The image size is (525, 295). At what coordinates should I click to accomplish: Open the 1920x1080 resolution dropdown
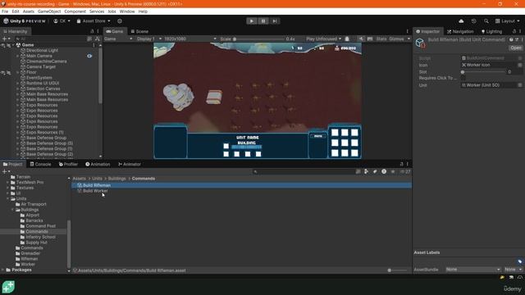tap(189, 39)
